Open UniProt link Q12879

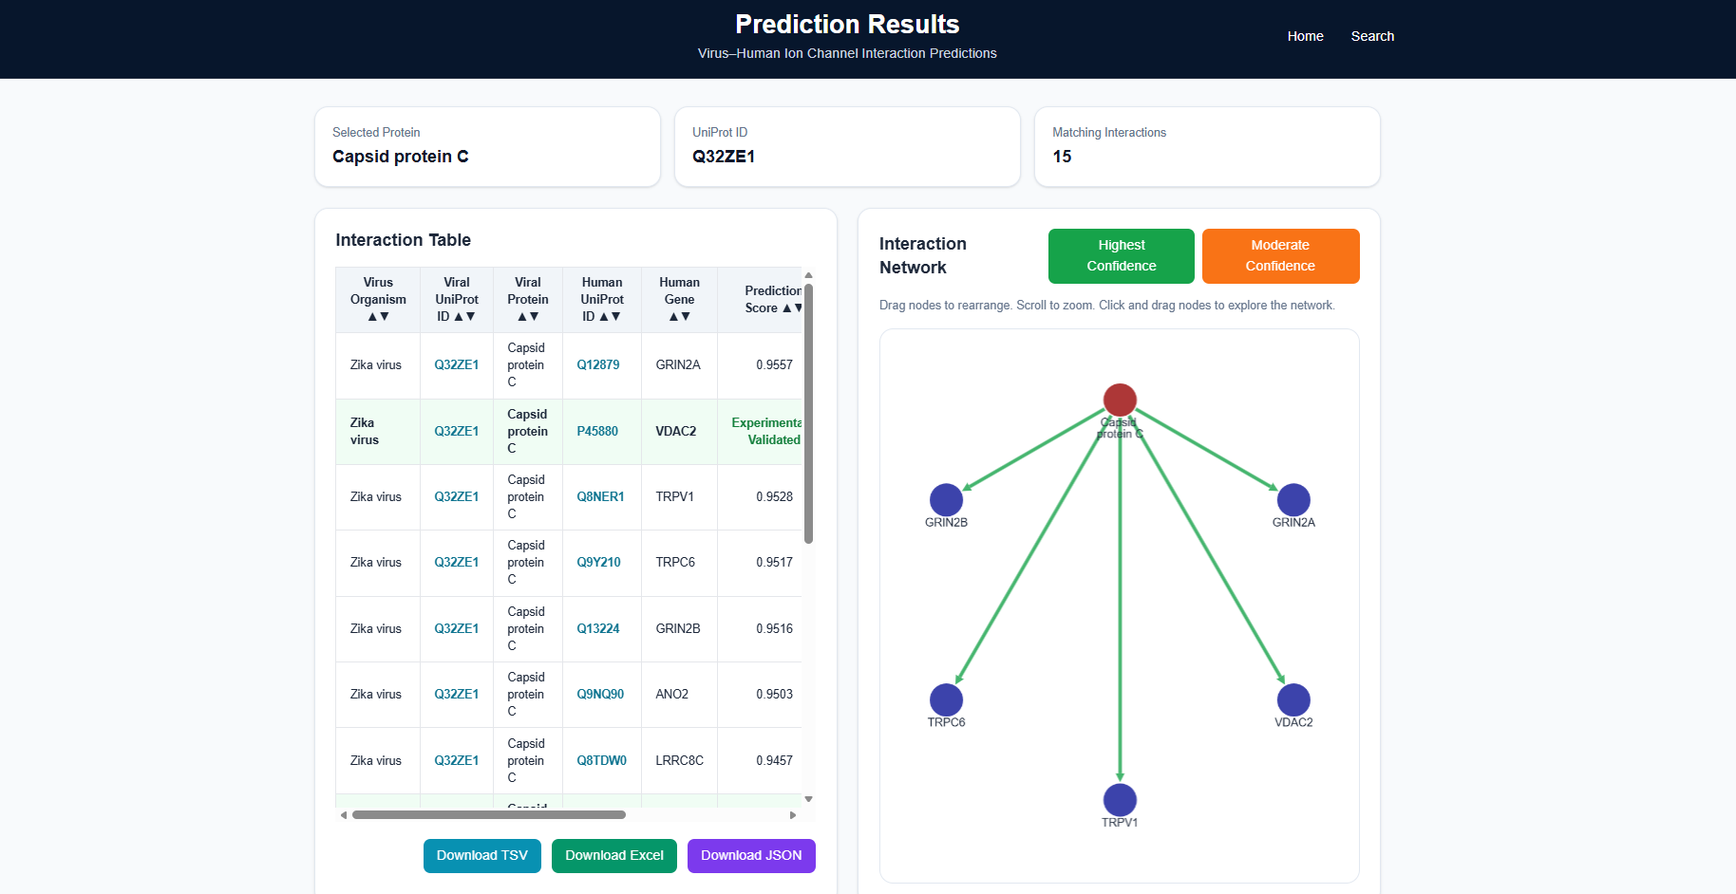(598, 365)
